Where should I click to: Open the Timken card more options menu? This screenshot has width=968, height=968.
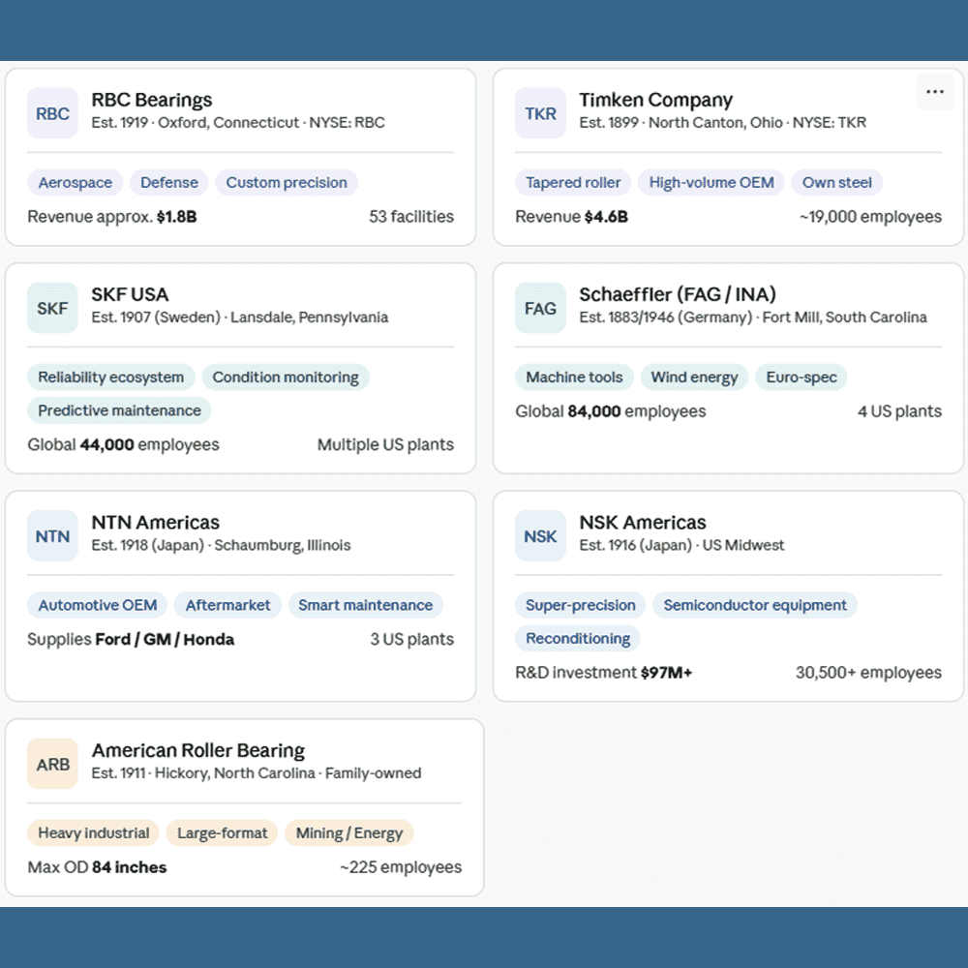(x=934, y=92)
